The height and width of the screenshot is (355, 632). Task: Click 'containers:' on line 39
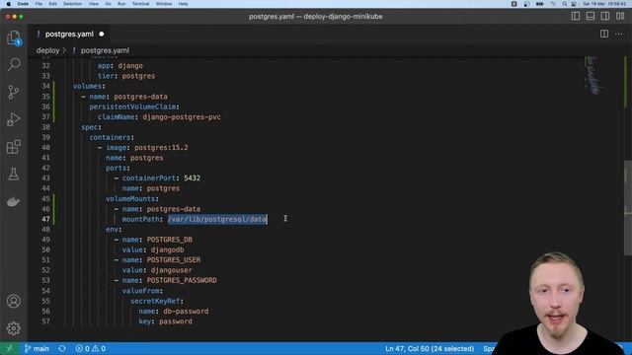112,137
